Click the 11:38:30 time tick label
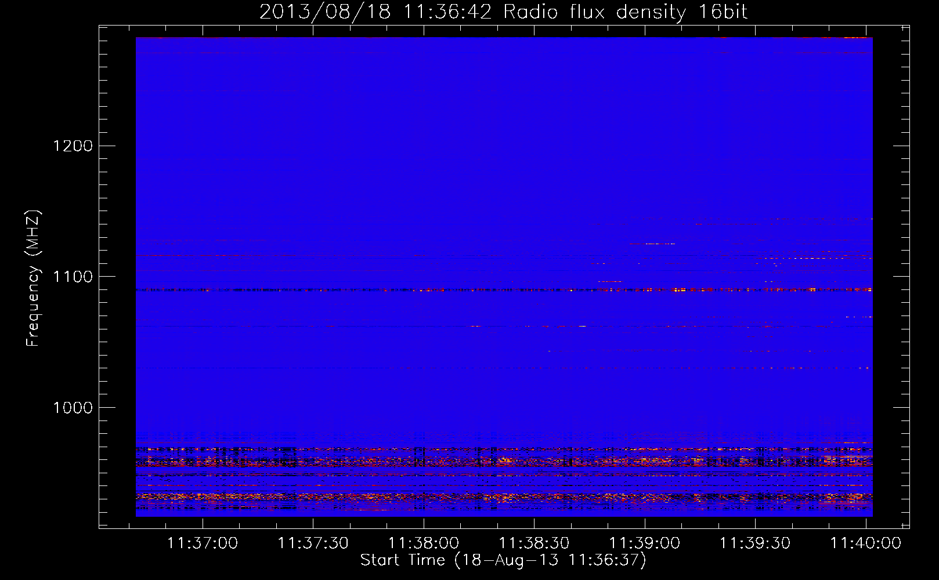 [x=534, y=543]
